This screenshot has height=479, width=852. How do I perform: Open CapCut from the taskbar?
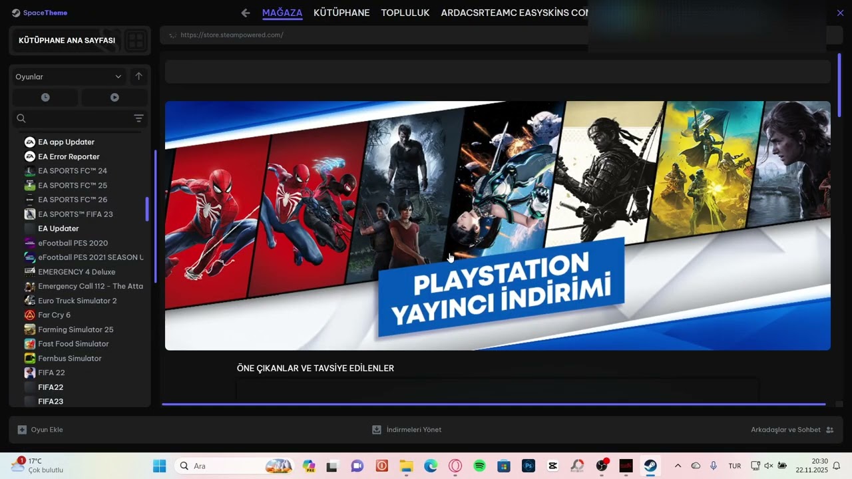coord(552,466)
